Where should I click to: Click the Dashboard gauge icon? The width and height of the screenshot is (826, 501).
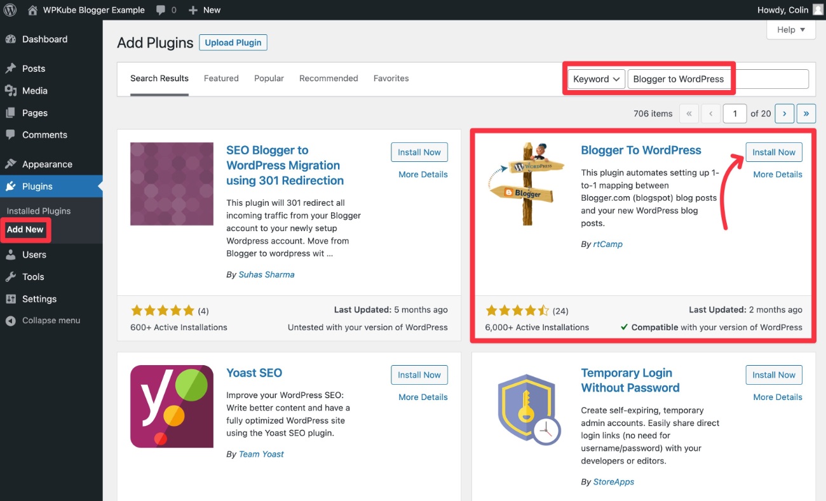click(10, 39)
